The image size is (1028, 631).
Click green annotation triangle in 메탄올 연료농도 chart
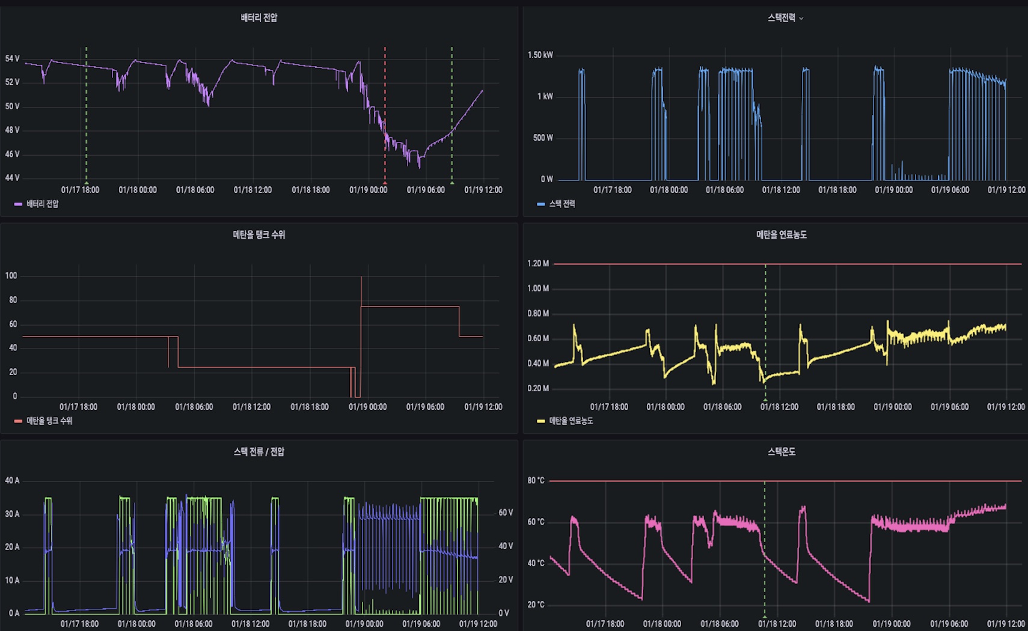tap(765, 399)
